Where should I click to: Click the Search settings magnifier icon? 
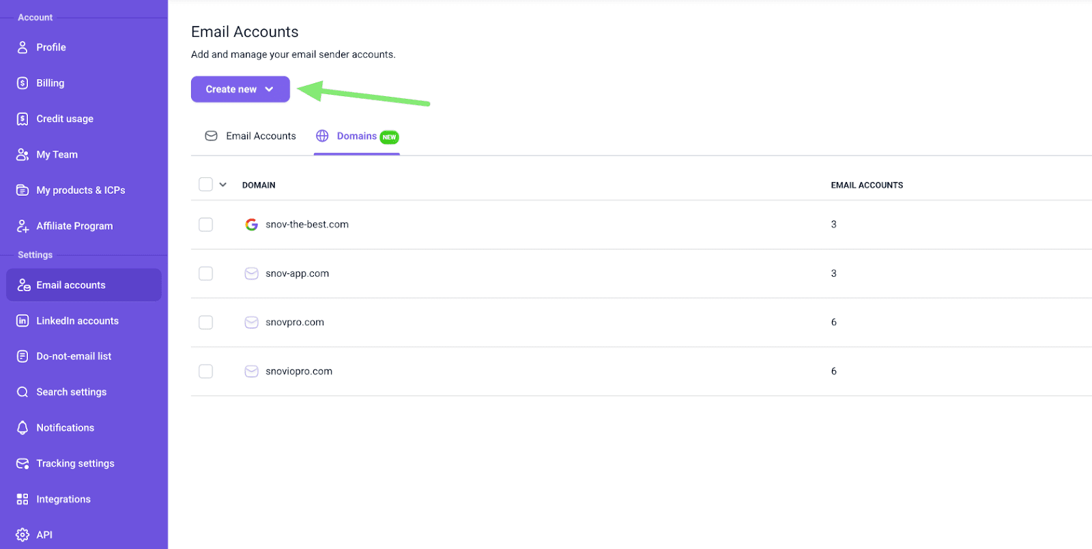pyautogui.click(x=23, y=392)
